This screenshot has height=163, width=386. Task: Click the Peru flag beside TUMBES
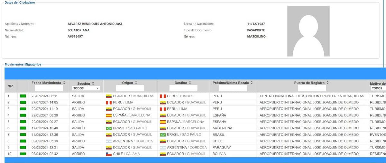(x=162, y=96)
